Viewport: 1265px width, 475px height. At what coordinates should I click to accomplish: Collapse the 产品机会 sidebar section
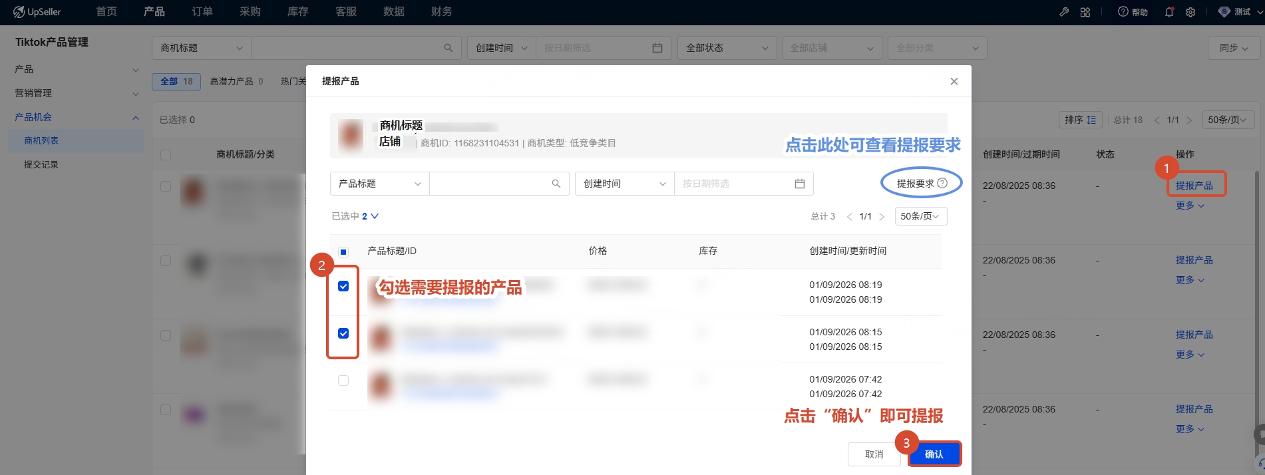tap(77, 117)
